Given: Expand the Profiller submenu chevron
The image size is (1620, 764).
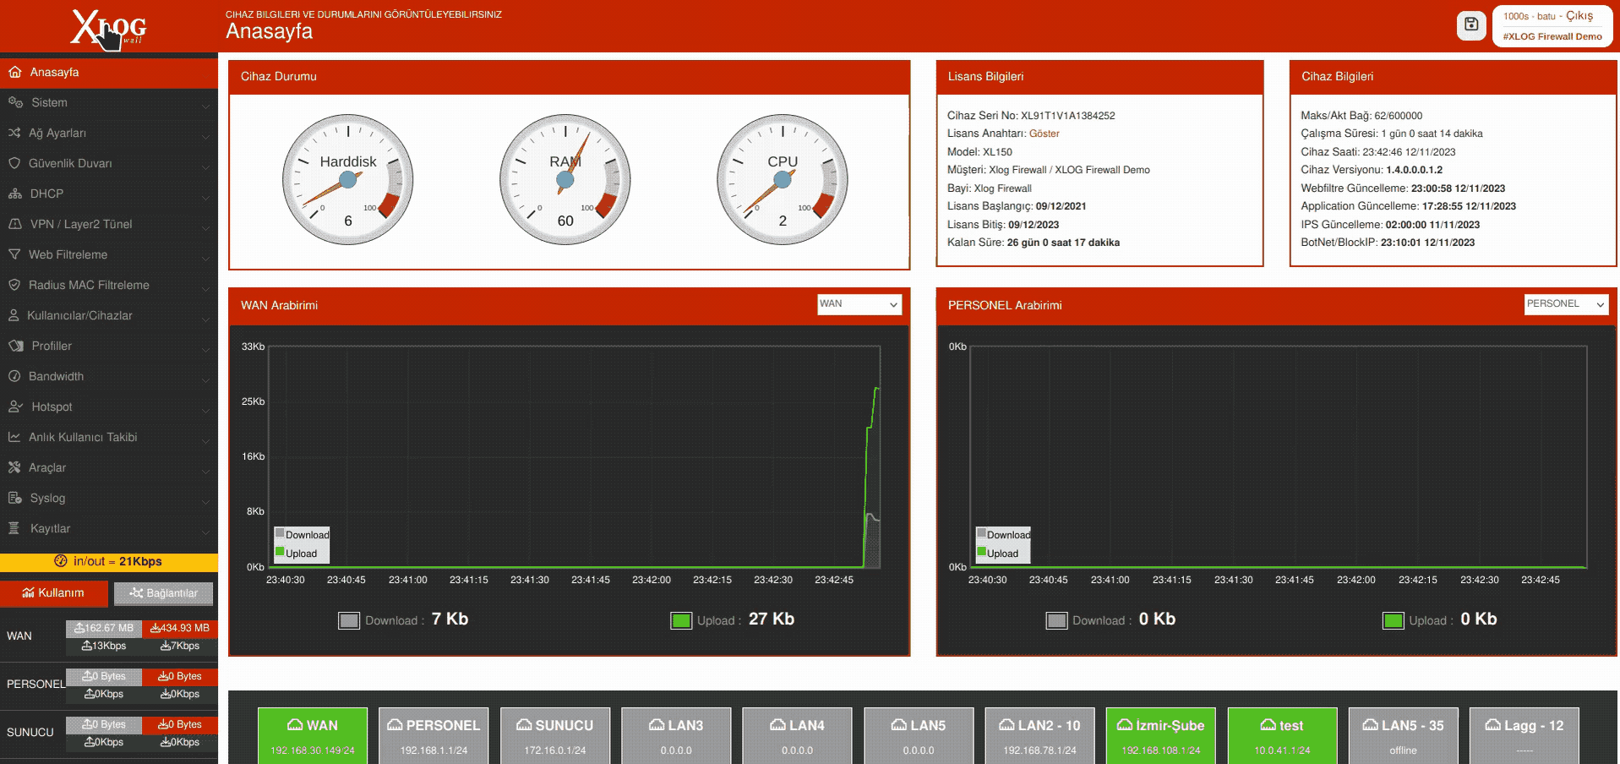Looking at the screenshot, I should (205, 349).
